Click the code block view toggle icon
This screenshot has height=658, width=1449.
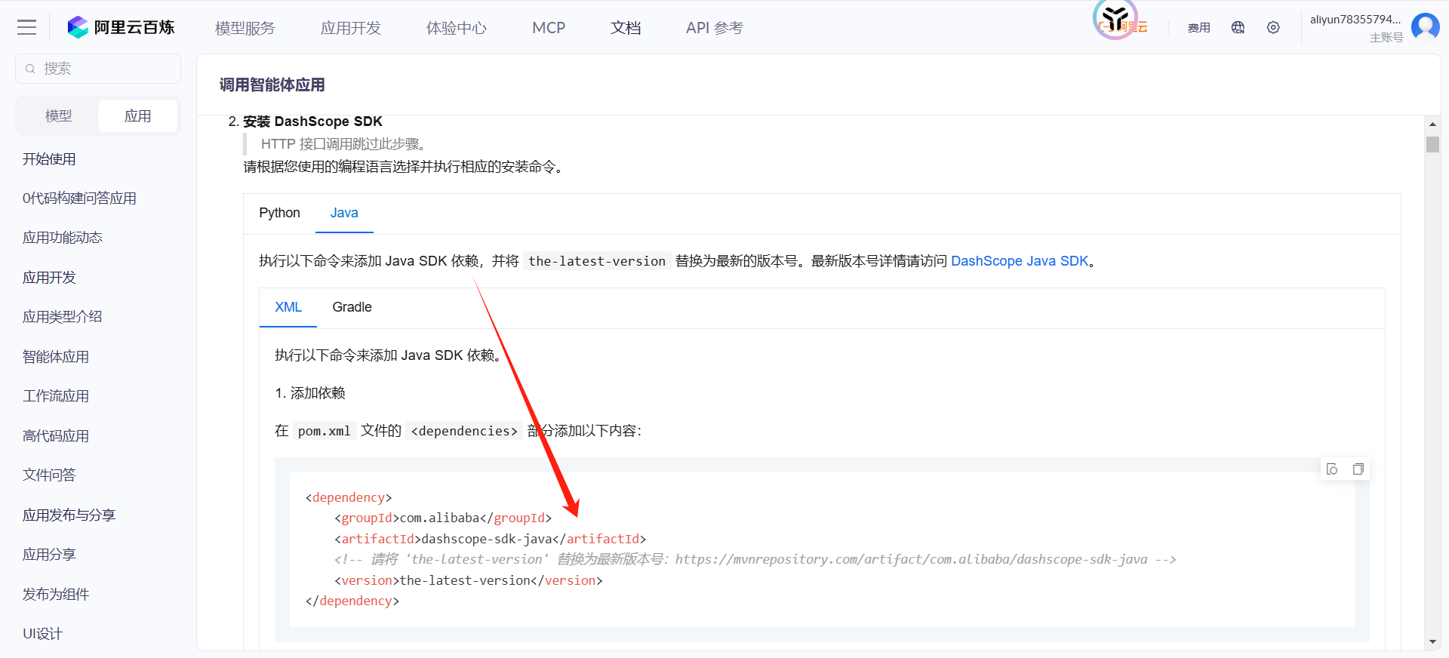tap(1332, 469)
